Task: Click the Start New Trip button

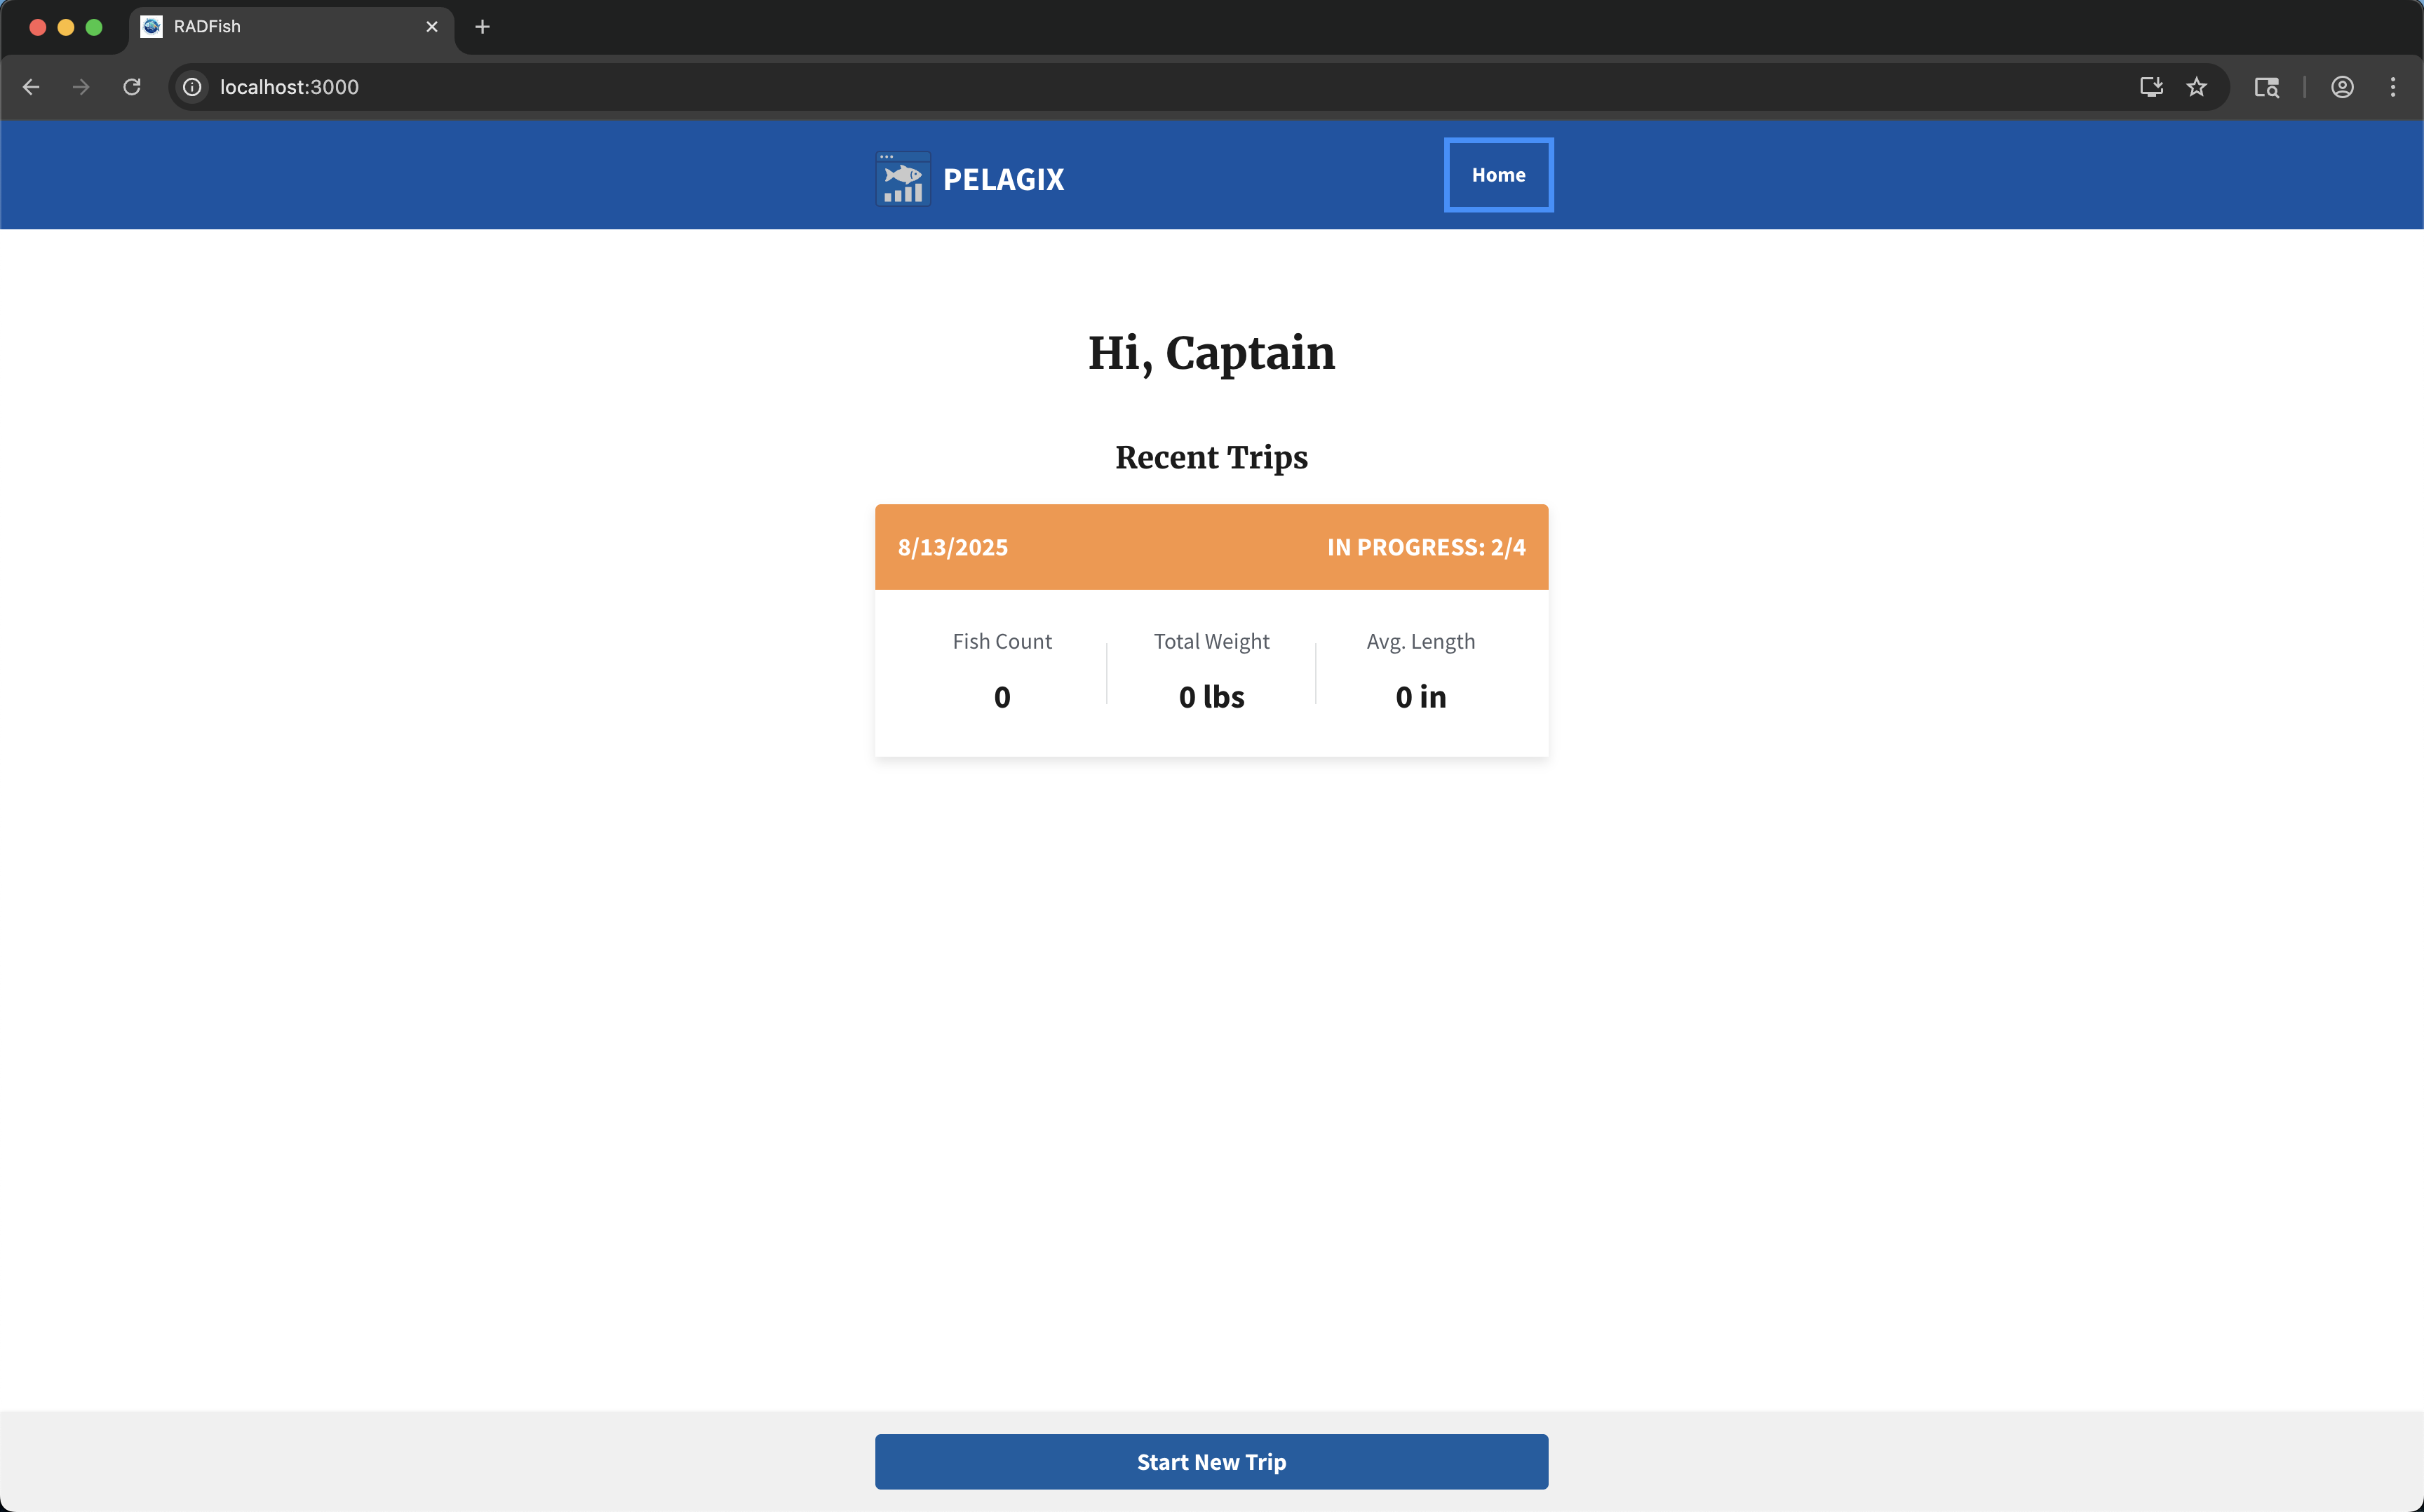Action: 1211,1461
